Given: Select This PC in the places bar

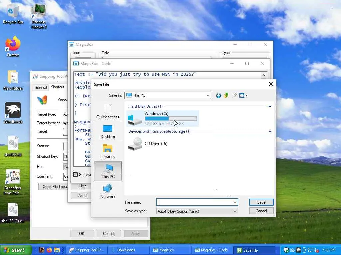Looking at the screenshot, I should (108, 171).
